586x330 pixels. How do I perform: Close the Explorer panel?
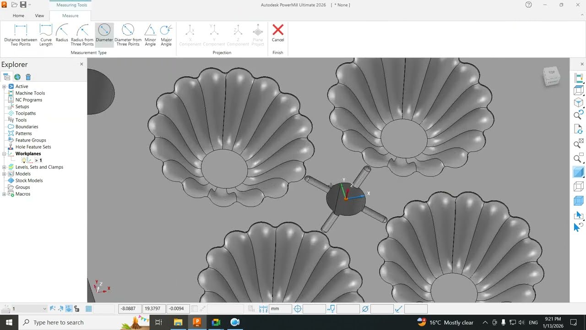[81, 64]
